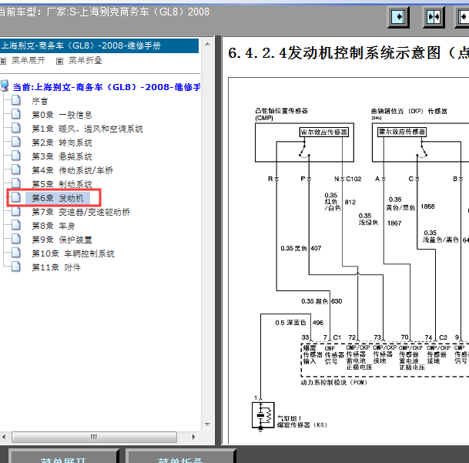Click the blue header 上海别克-商务车 (GL8)-2008-维修手册
Screen dimensions: 469x463
[x=99, y=45]
